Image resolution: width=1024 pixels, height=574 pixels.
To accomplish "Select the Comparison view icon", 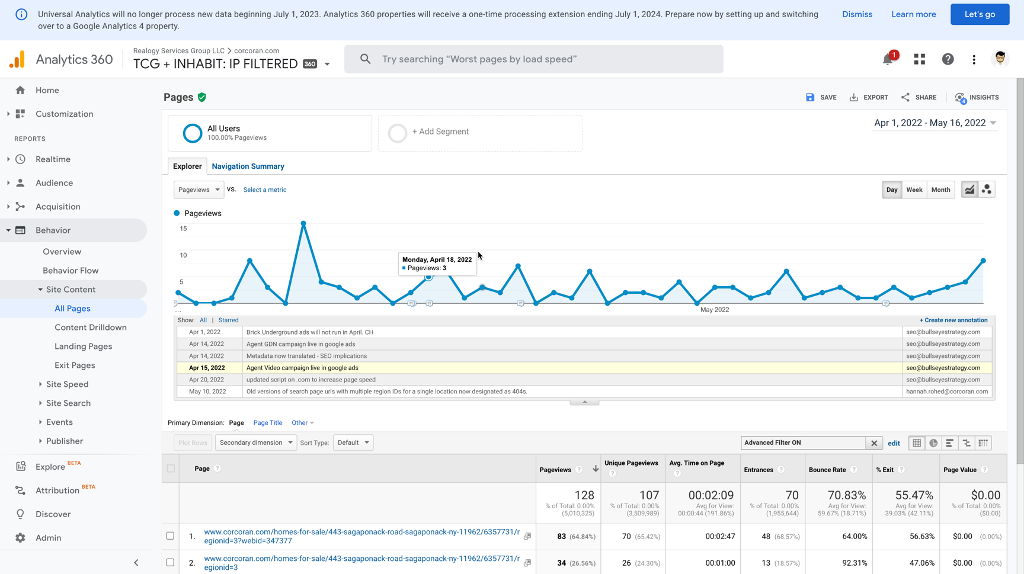I will click(967, 443).
